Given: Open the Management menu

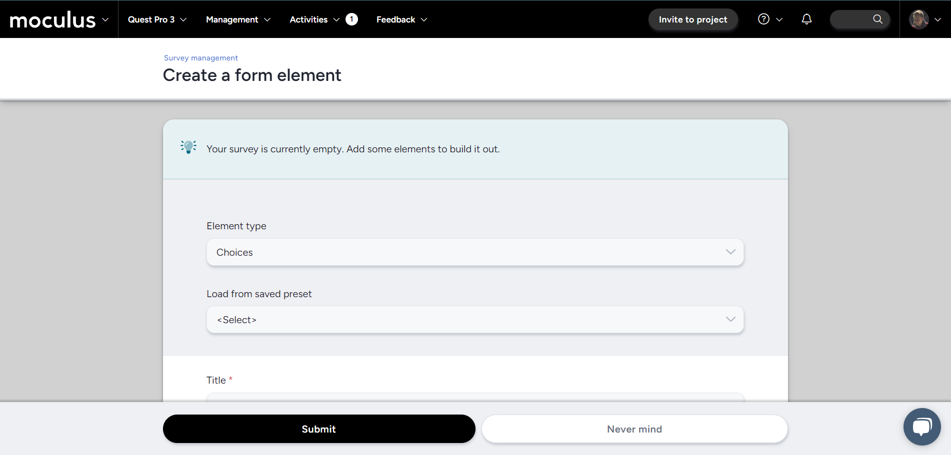Looking at the screenshot, I should 237,19.
